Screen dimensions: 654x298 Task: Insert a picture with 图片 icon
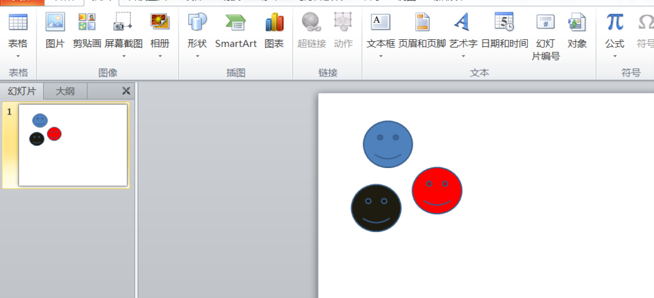[55, 22]
